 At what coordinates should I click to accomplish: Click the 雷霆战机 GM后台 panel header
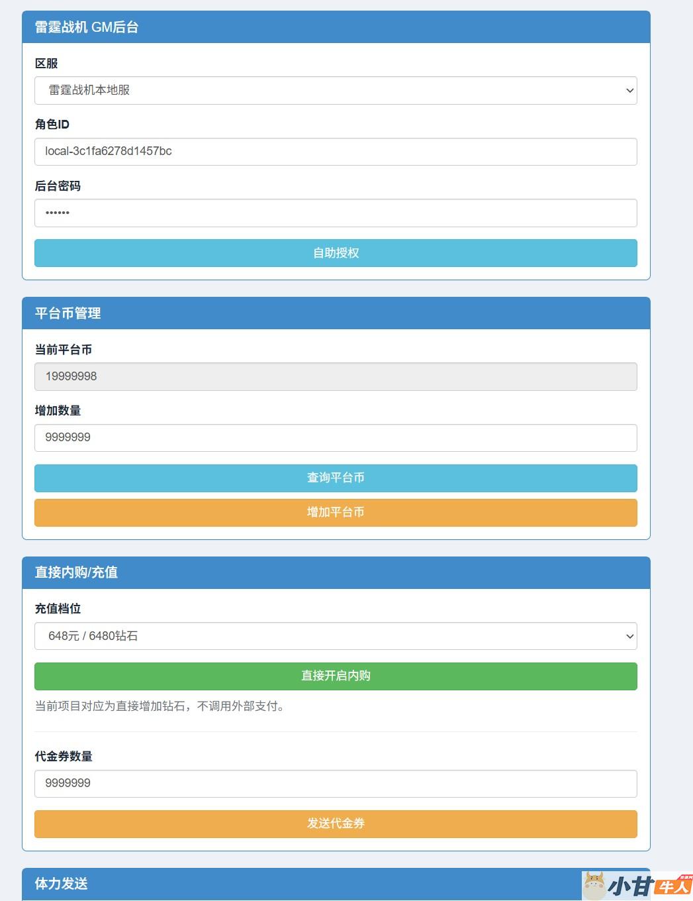[336, 27]
